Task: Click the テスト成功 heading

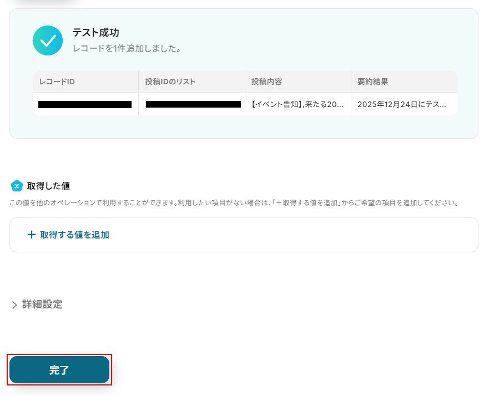Action: point(96,33)
